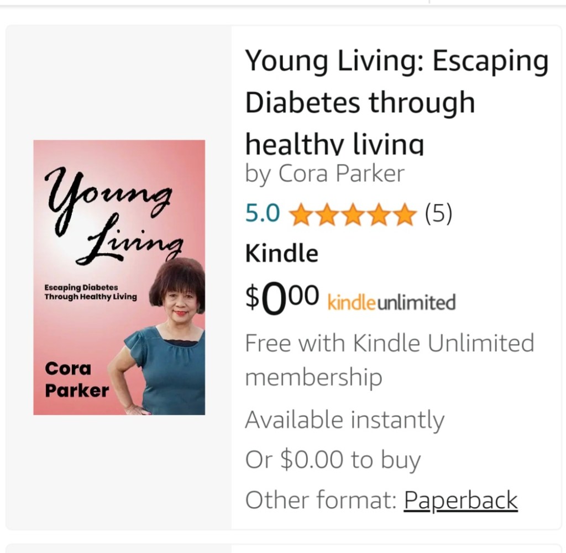This screenshot has width=566, height=553.
Task: Click 'Free with Kindle Unlimited membership' text
Action: (389, 360)
